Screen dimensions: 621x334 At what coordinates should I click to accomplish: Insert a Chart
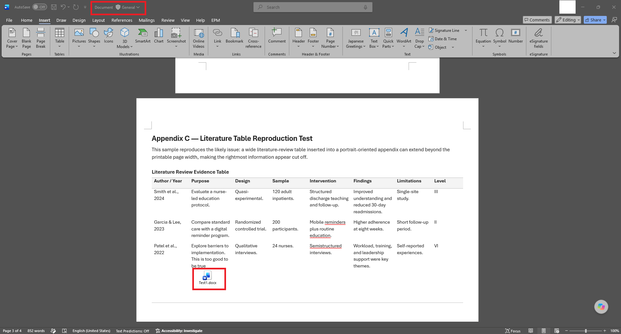159,36
